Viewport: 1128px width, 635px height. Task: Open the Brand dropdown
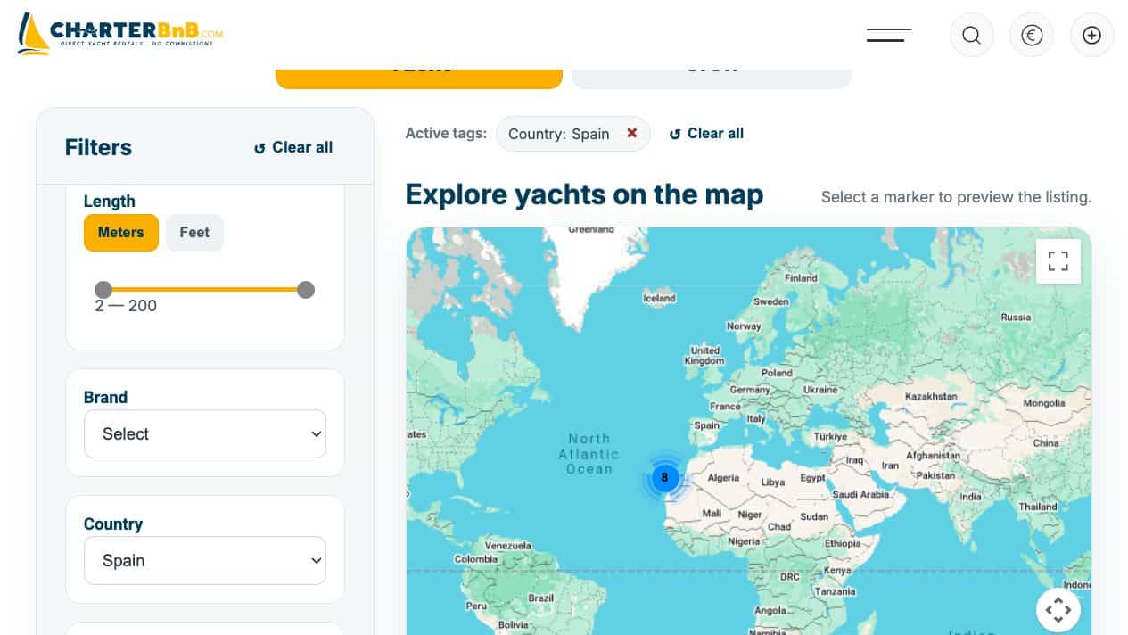point(205,434)
